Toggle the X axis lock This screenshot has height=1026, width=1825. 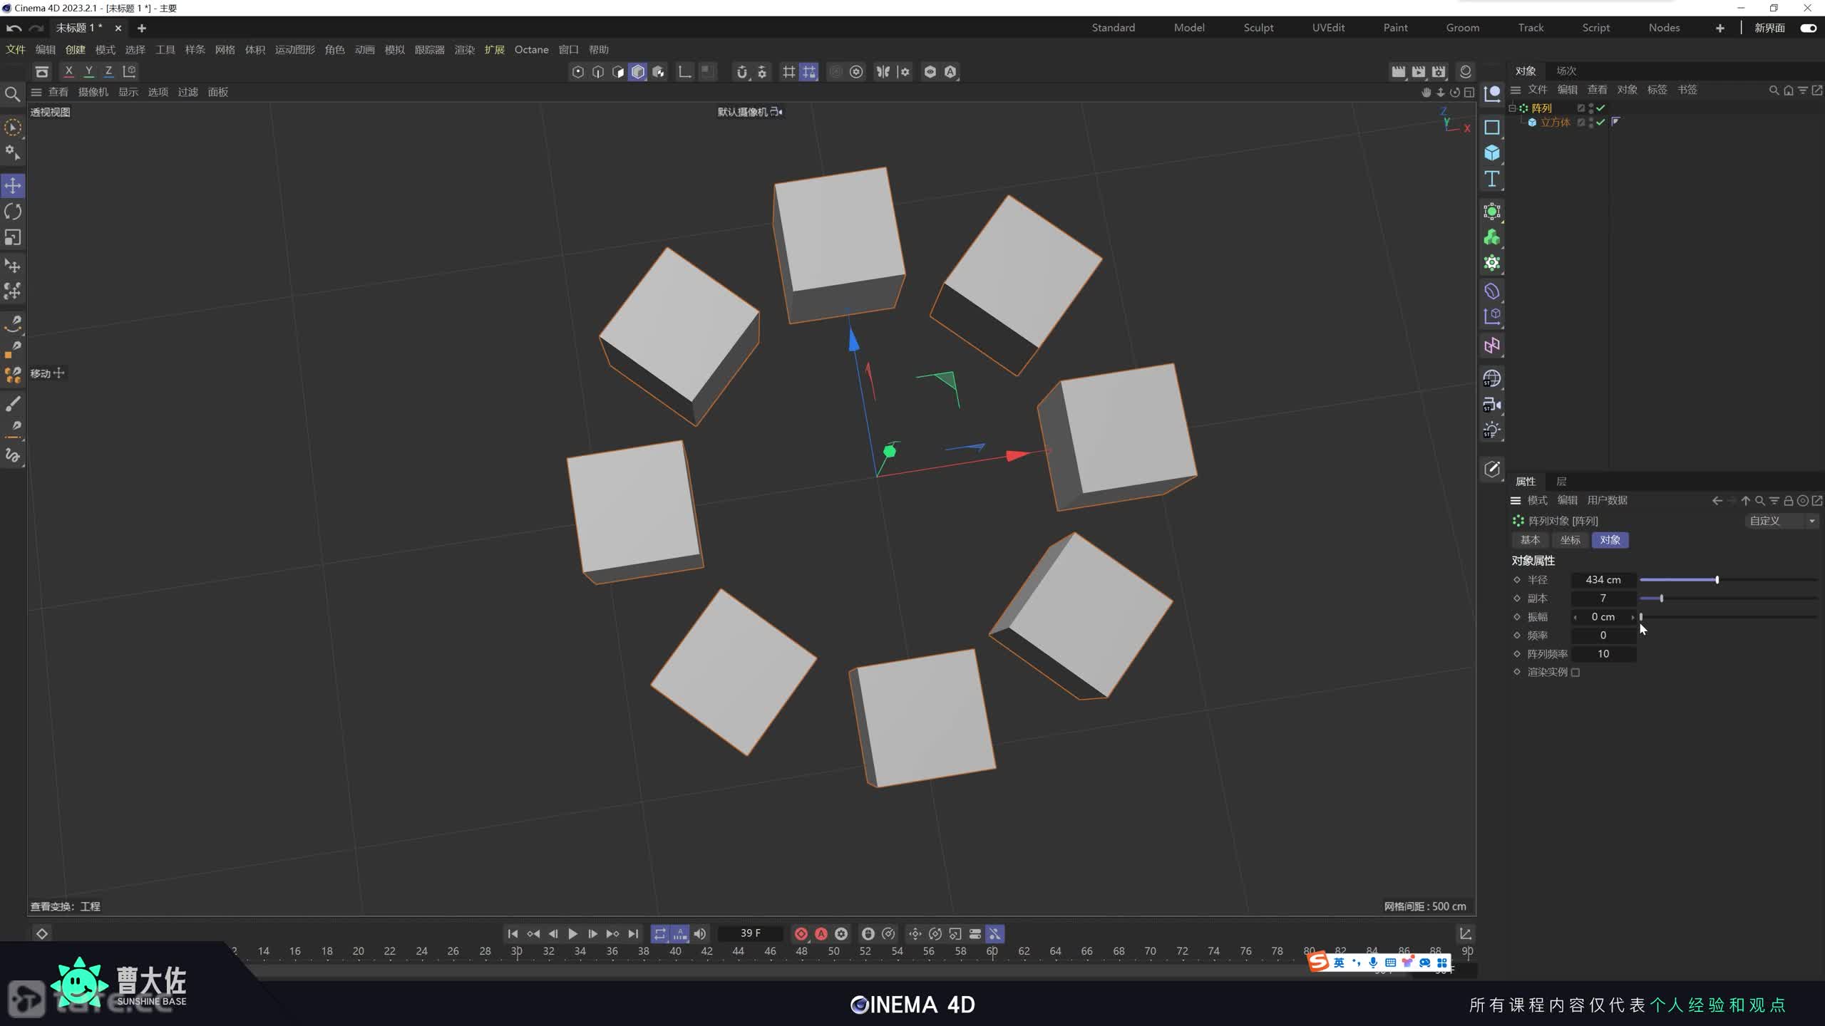click(x=68, y=71)
